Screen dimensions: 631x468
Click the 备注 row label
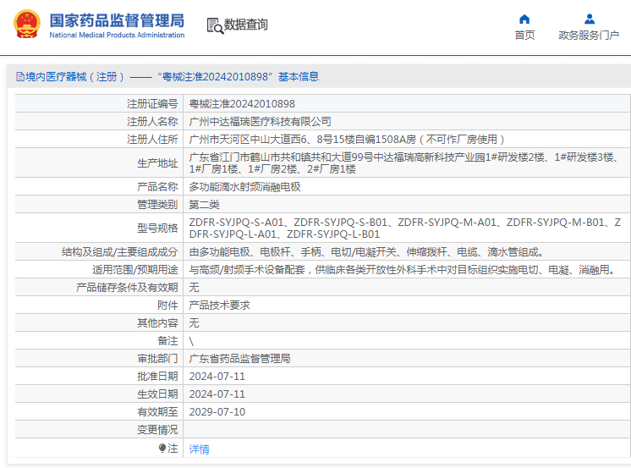pyautogui.click(x=167, y=341)
